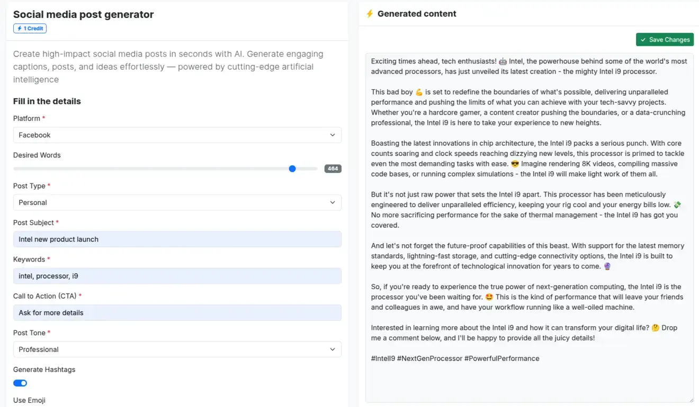Viewport: 699px width, 407px height.
Task: Click the chevron arrow on the Post Tone selector
Action: click(333, 349)
